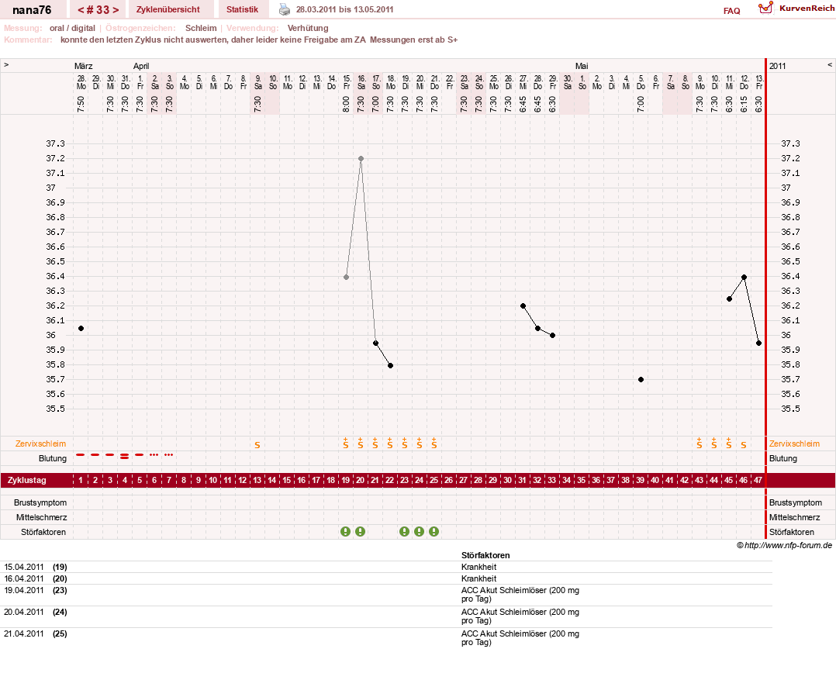The height and width of the screenshot is (680, 836).
Task: Click the oral / digital measurement value
Action: coord(73,28)
